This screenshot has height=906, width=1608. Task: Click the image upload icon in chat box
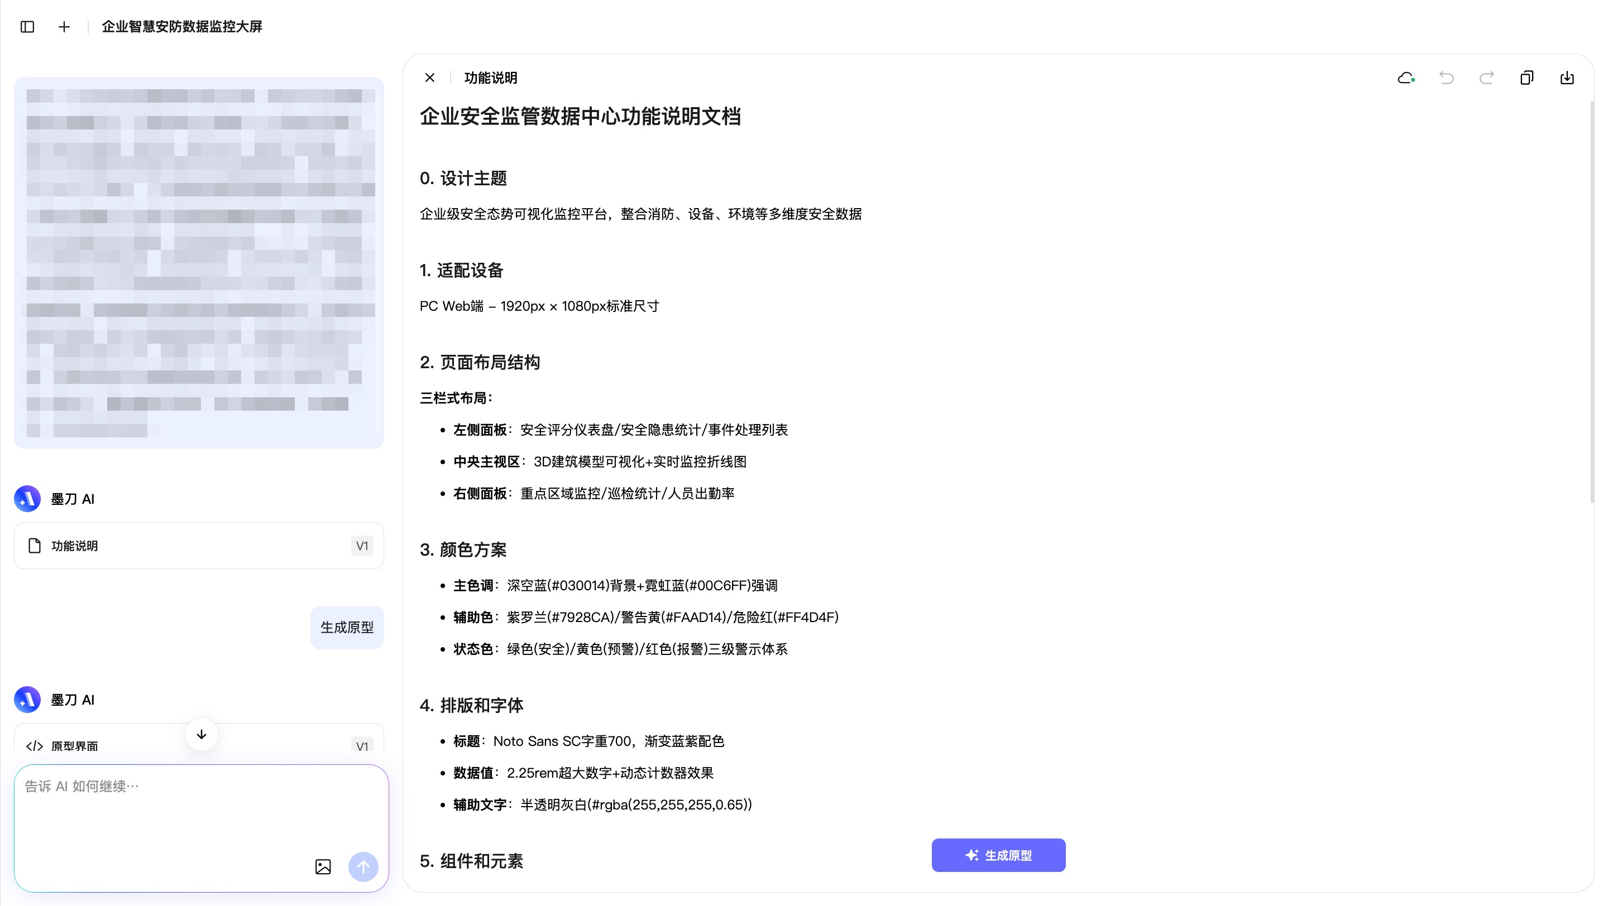pyautogui.click(x=323, y=866)
